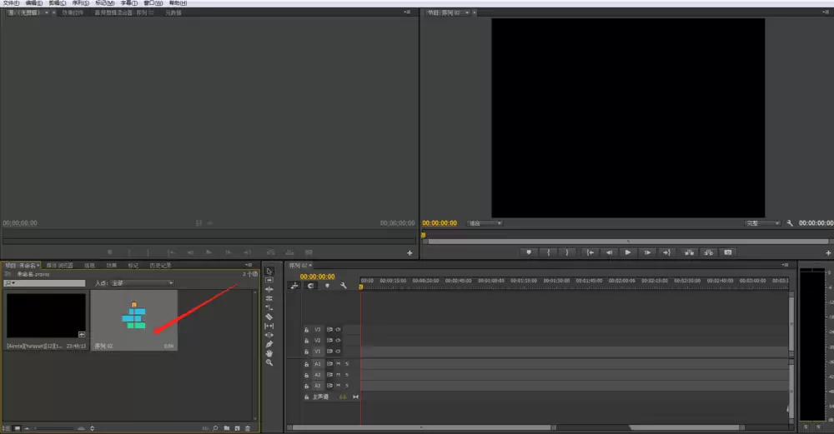
Task: Click Export Frame camera icon in program monitor
Action: pyautogui.click(x=728, y=252)
